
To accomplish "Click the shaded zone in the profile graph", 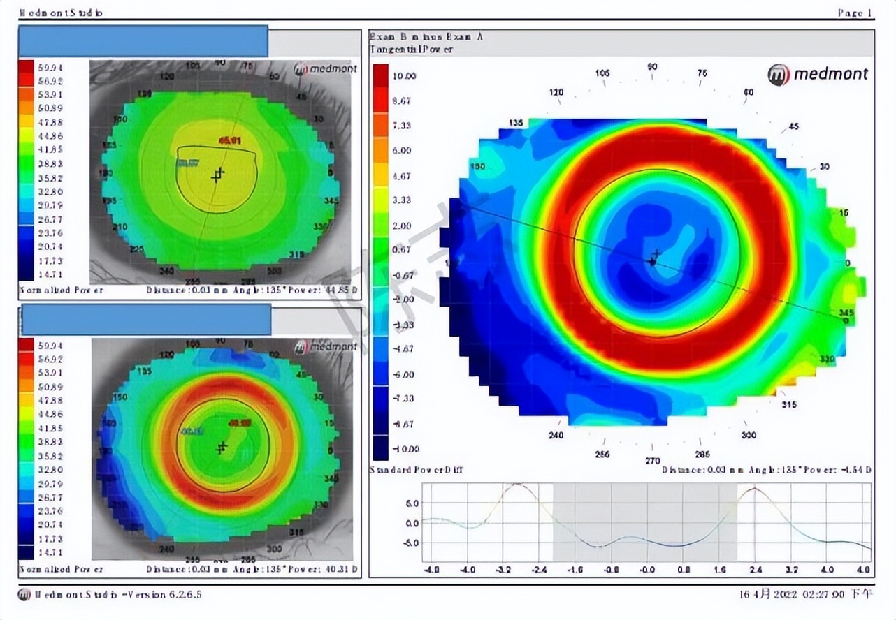I will coord(644,522).
